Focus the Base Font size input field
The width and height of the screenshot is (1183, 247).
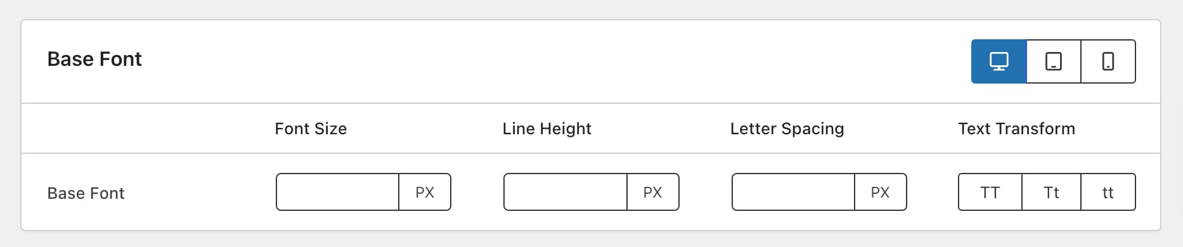(x=337, y=192)
